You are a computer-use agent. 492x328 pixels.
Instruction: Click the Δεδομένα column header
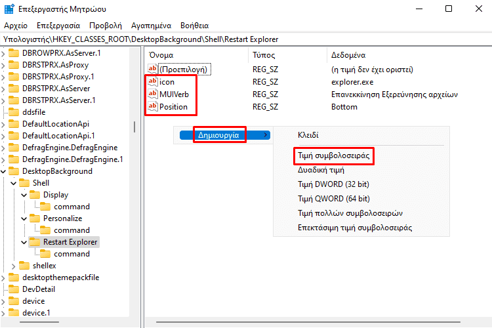409,55
